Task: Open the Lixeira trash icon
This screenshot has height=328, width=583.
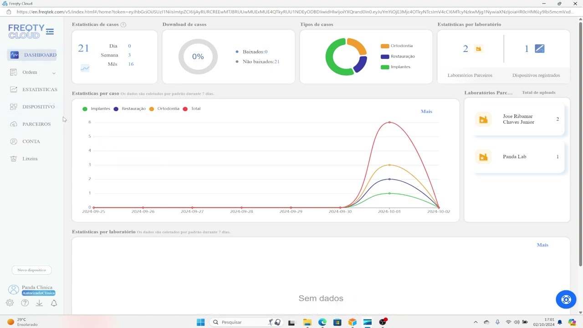Action: pos(14,159)
